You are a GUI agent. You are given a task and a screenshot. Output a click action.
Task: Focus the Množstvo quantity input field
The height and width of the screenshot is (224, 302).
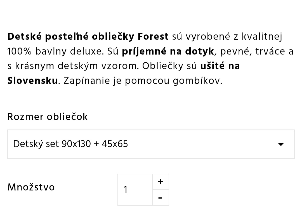[x=135, y=190]
